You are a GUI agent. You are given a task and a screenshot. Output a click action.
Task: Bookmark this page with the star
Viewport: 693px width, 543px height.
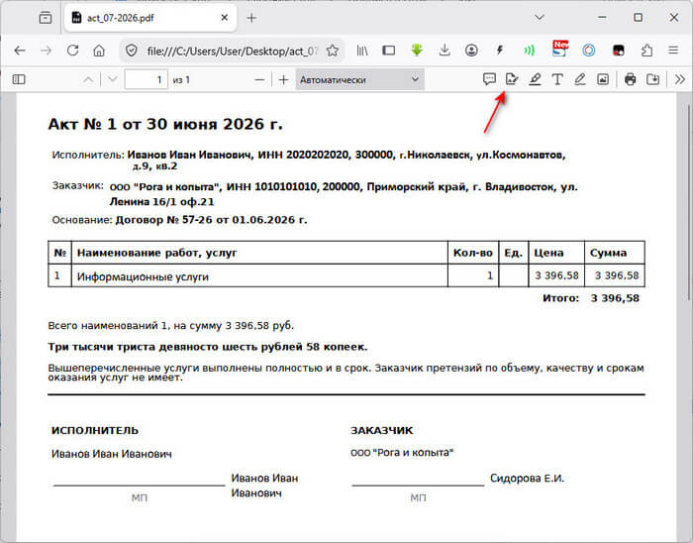point(333,51)
